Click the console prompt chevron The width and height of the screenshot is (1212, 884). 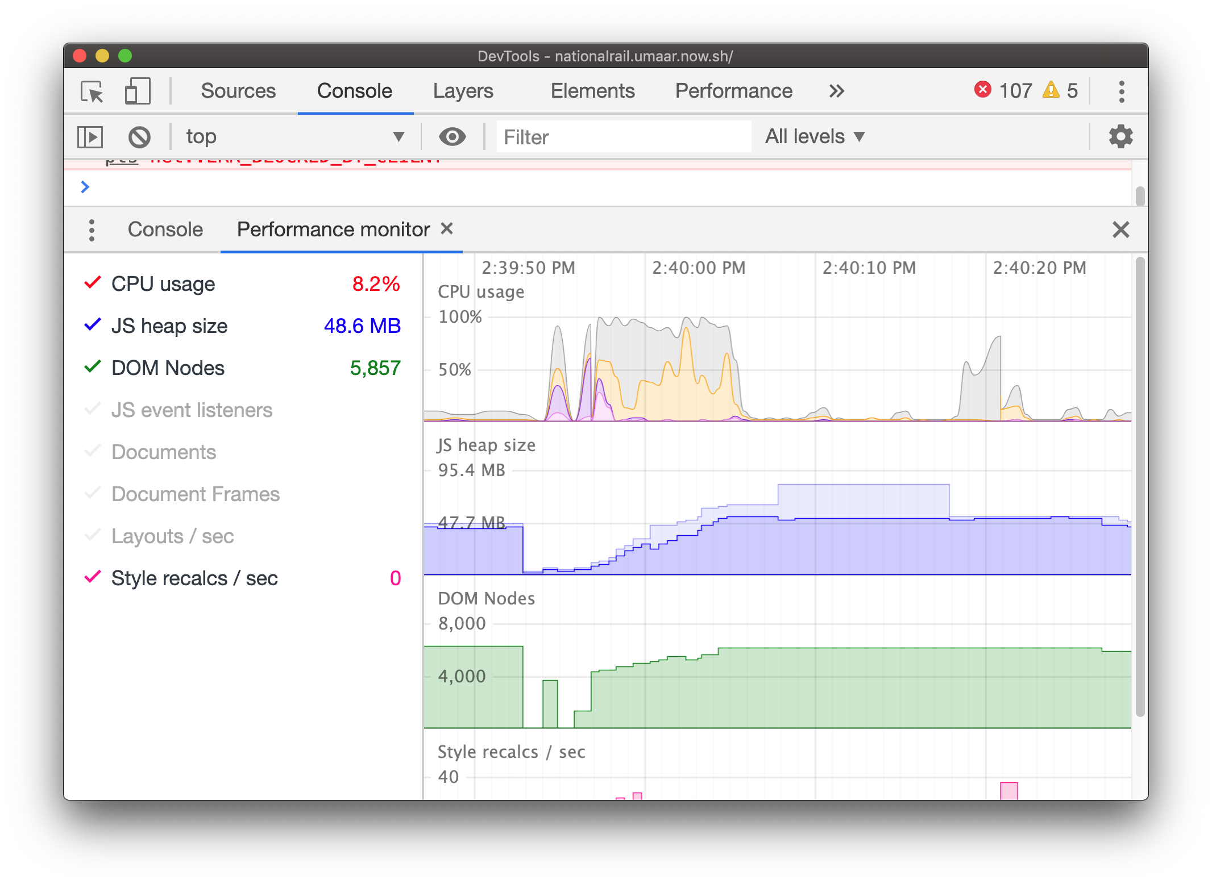click(85, 187)
